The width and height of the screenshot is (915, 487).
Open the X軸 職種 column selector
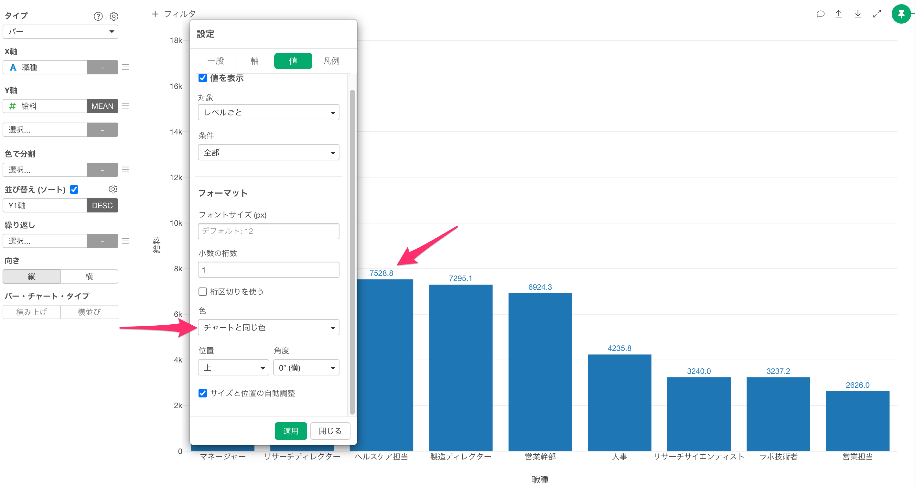click(45, 67)
